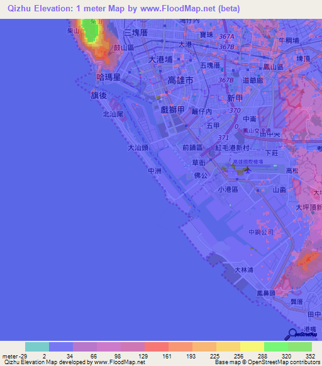Image resolution: width=322 pixels, height=366 pixels.
Task: Click the 三塊厝 label
Action: 136,33
